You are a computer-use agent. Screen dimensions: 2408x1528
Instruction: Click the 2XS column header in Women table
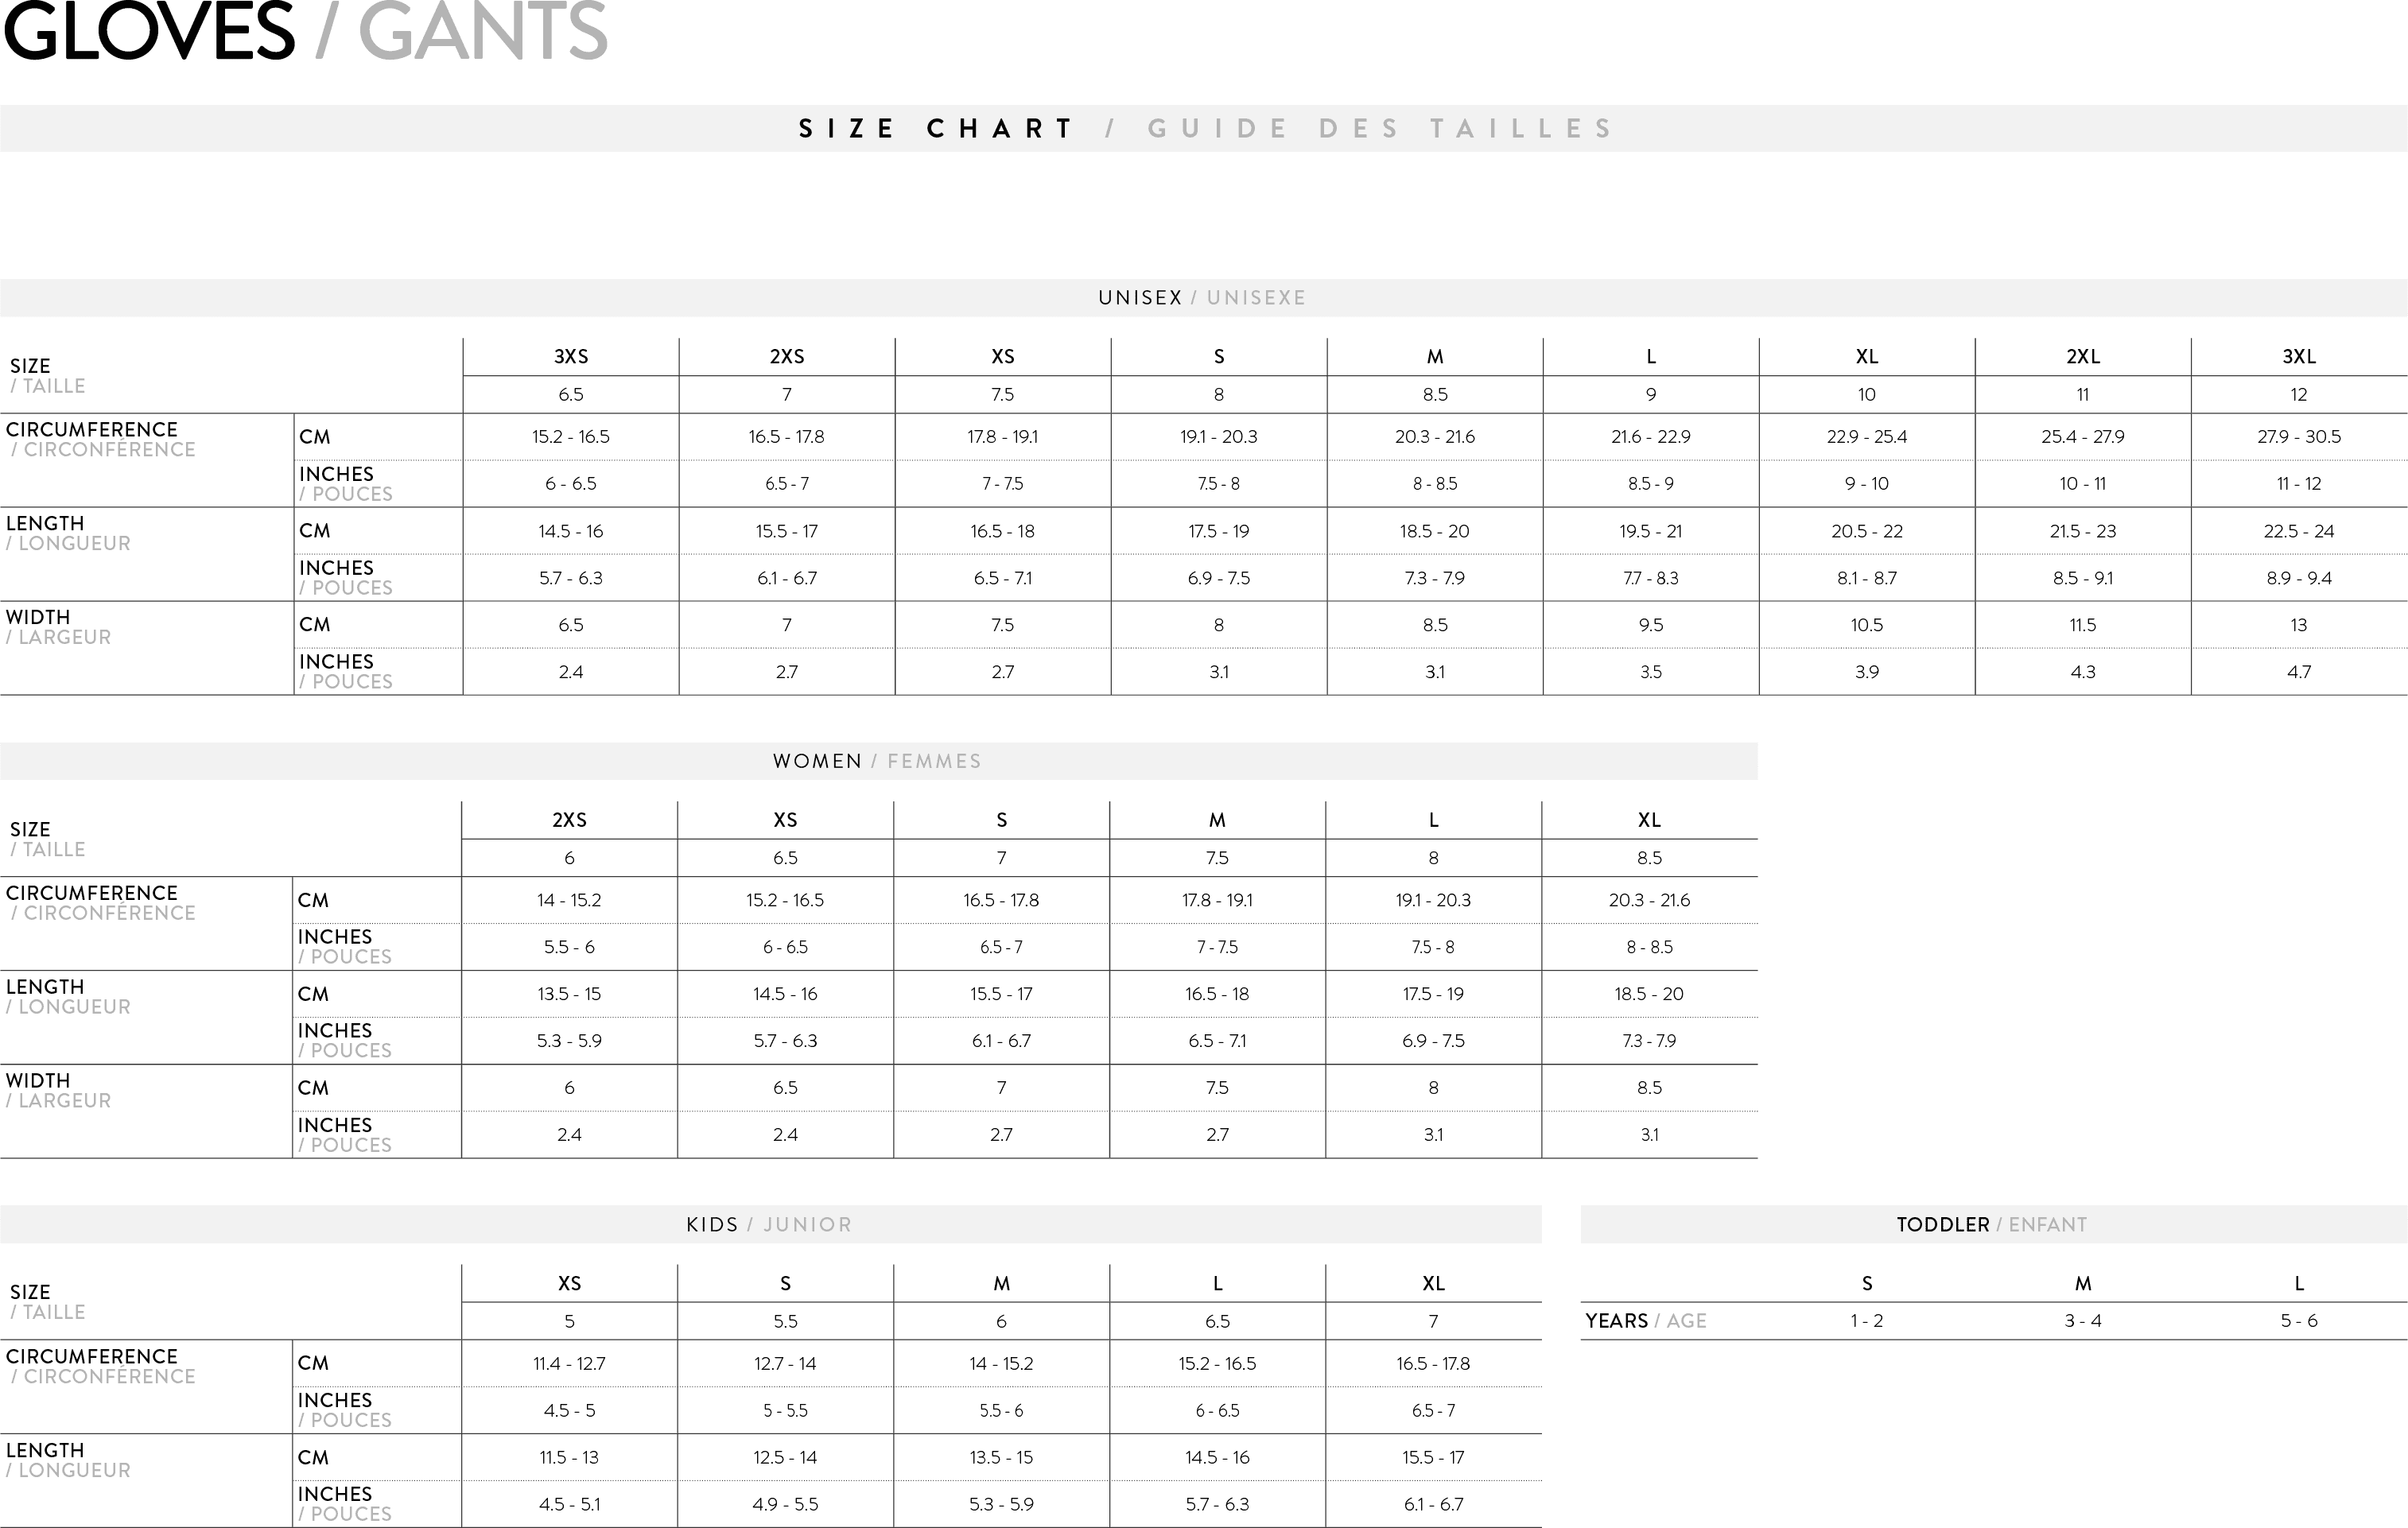pos(569,820)
